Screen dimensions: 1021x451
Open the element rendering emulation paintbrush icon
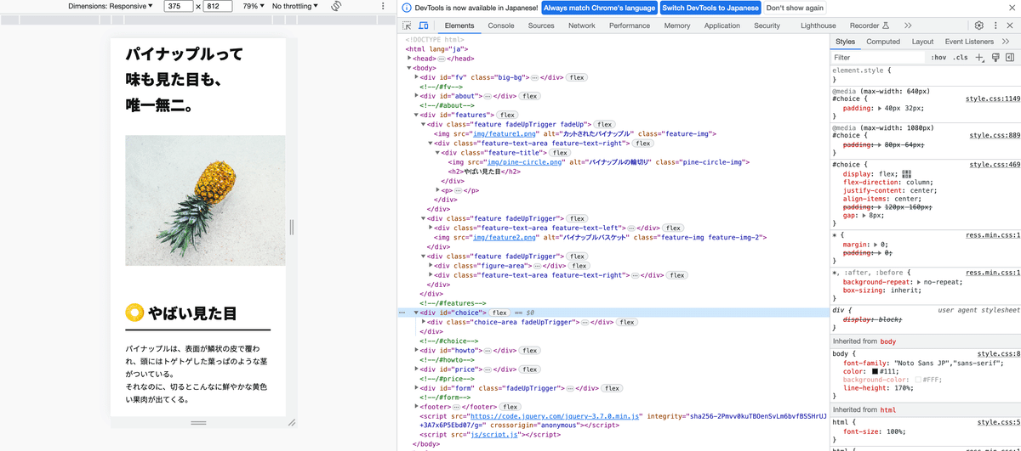click(995, 58)
